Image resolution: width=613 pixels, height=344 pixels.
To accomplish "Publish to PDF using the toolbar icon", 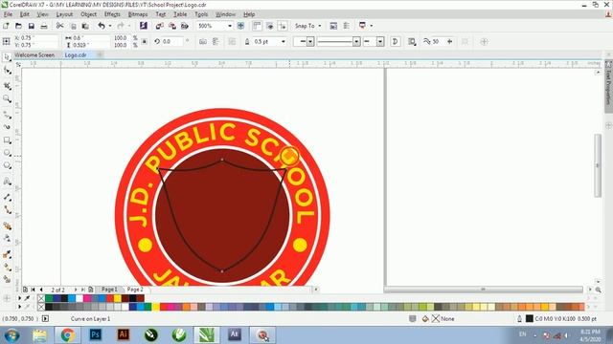I will (x=185, y=26).
